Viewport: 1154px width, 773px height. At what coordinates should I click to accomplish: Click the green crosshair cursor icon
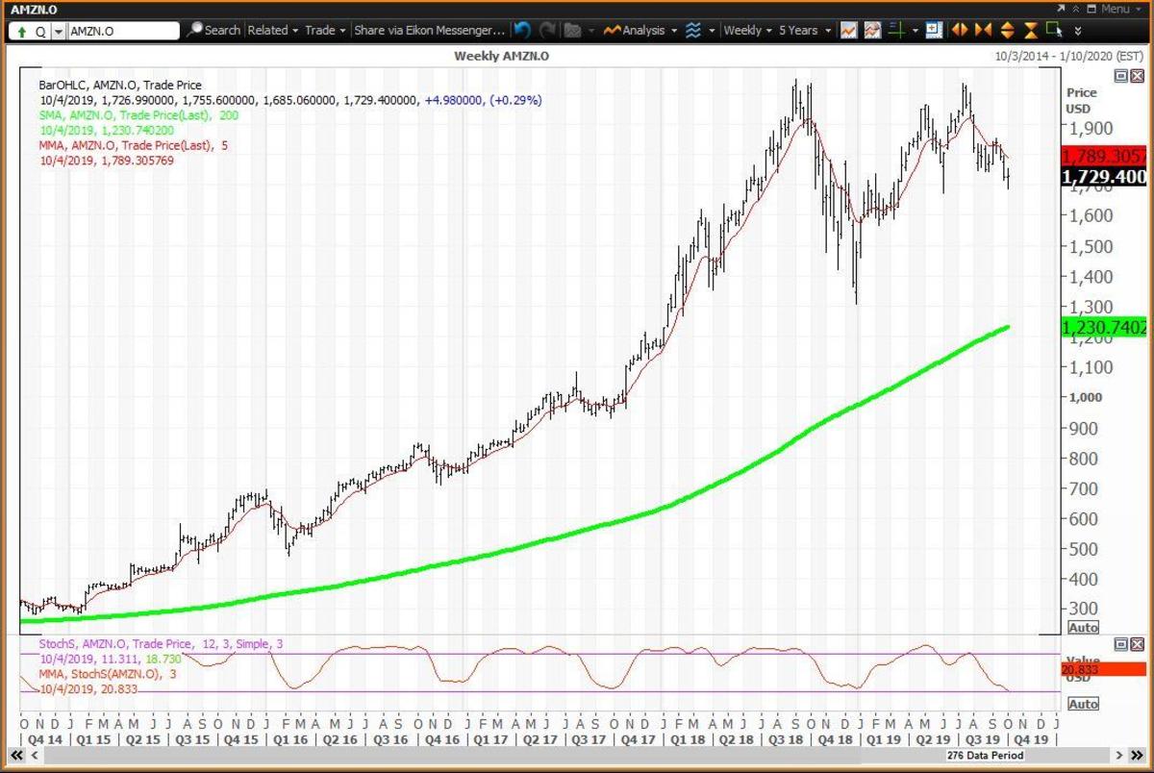click(x=896, y=31)
